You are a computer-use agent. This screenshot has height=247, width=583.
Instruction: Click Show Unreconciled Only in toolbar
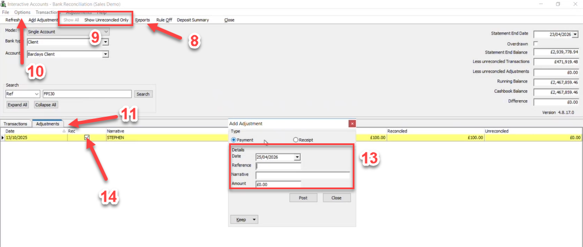click(x=107, y=20)
